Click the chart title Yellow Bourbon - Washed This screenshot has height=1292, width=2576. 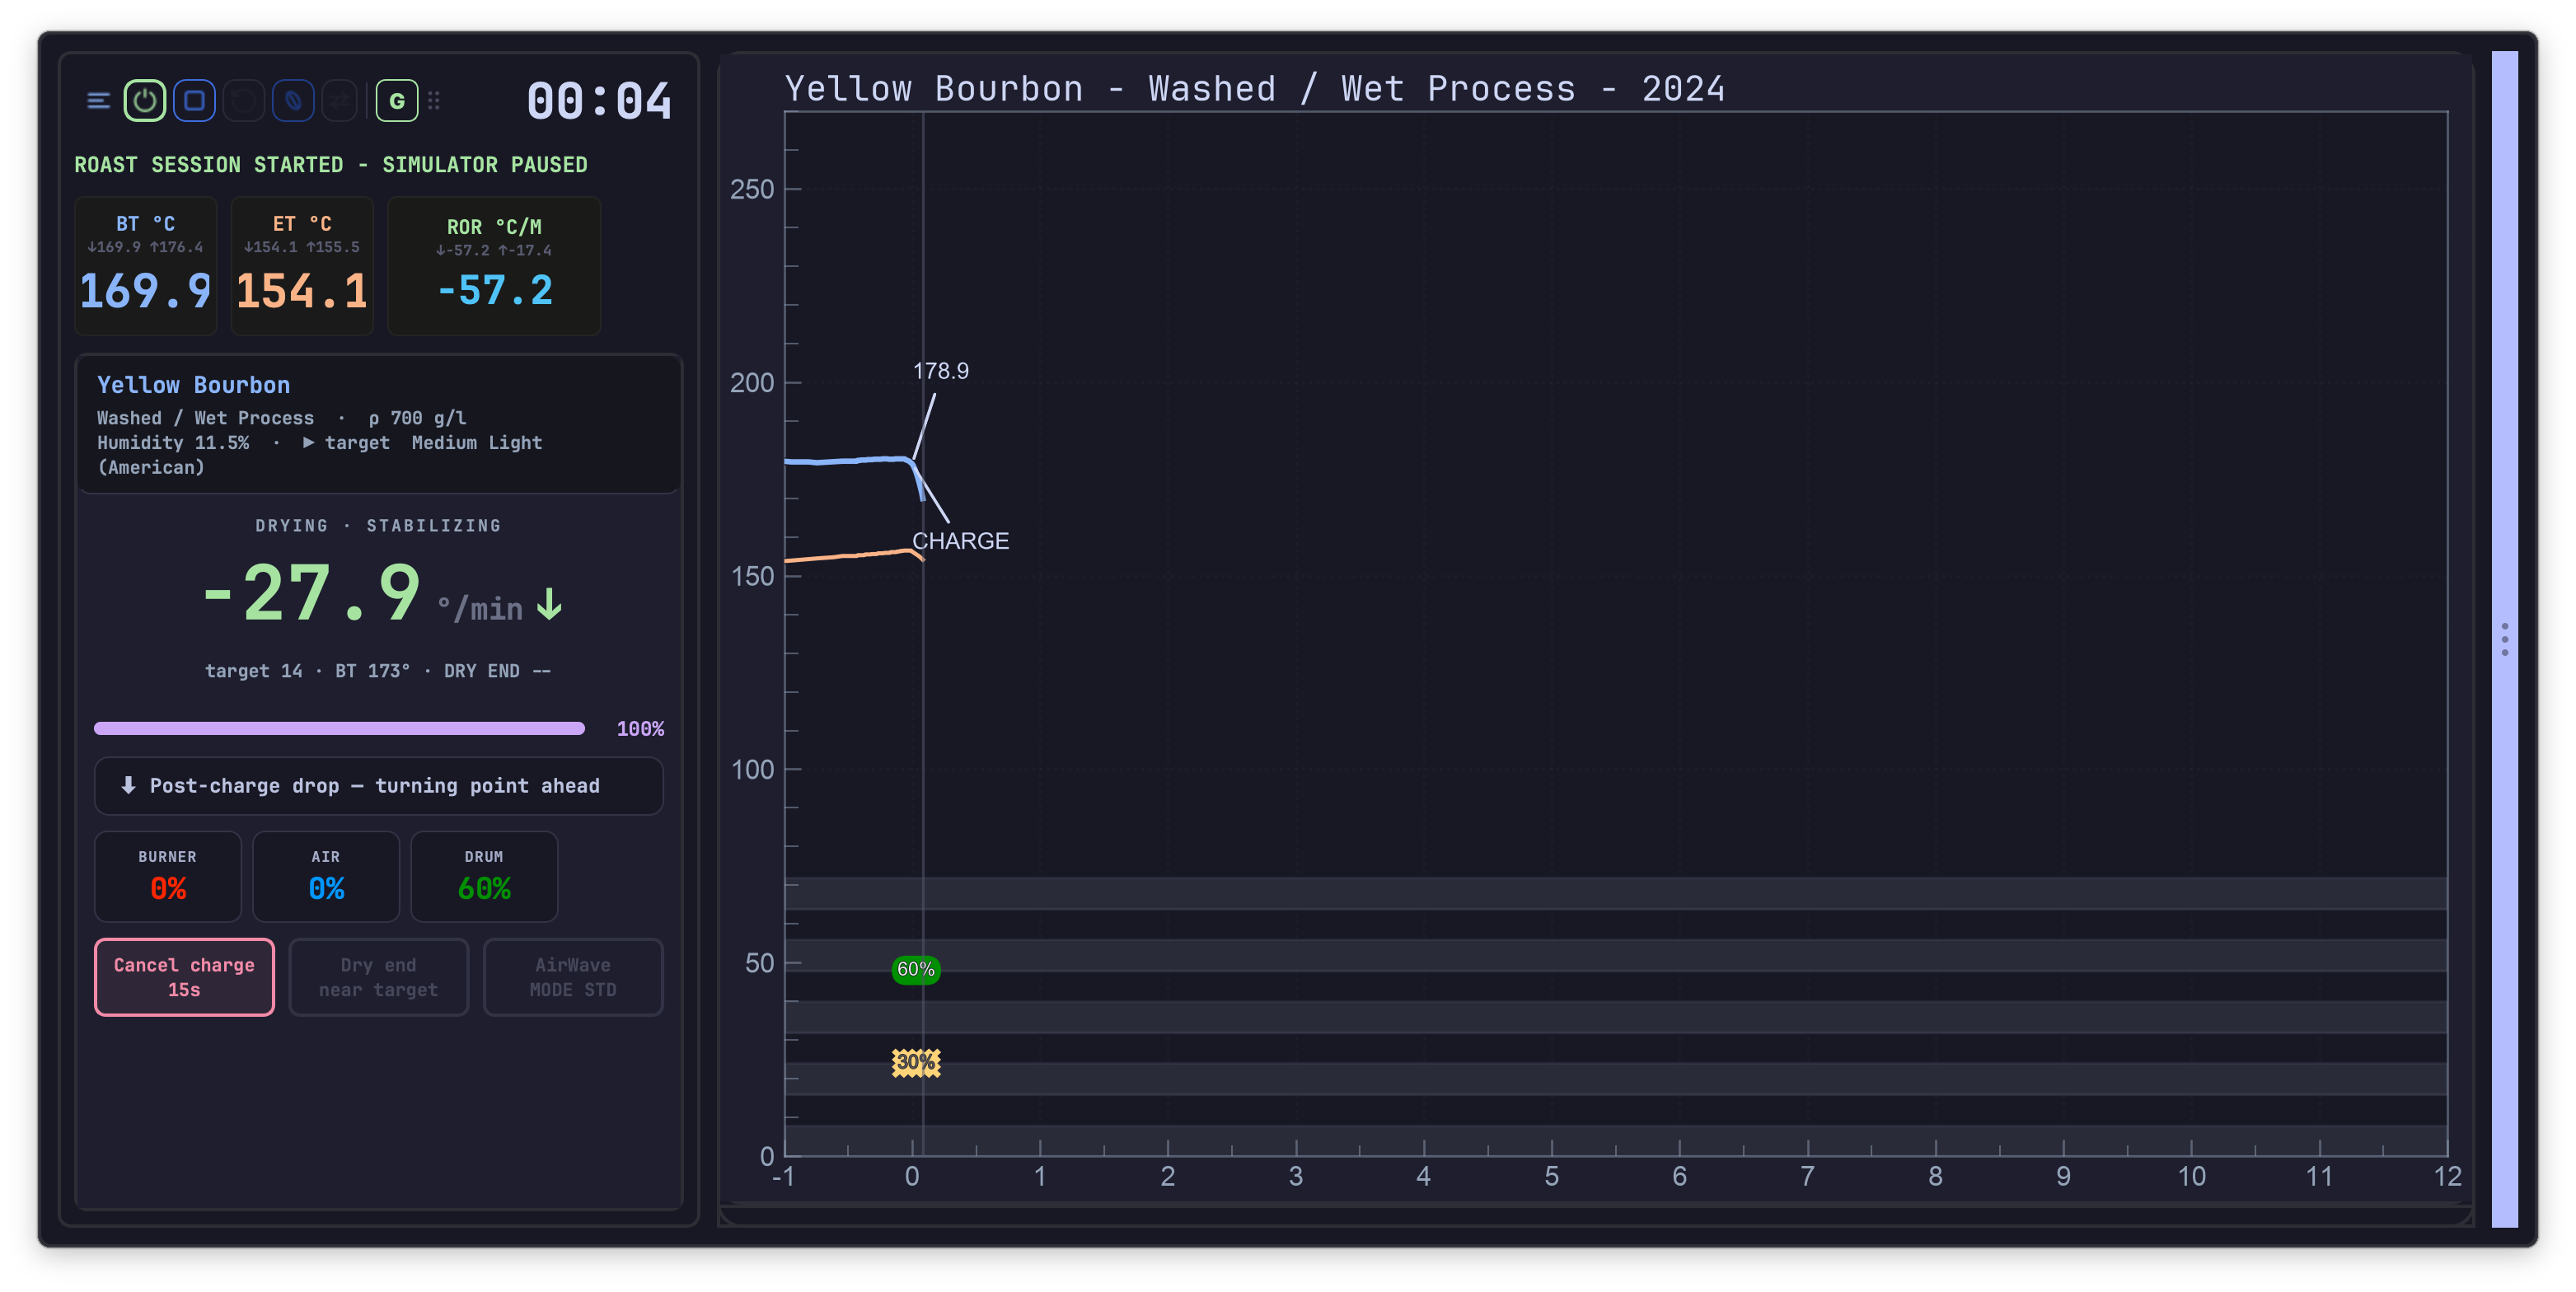1254,89
